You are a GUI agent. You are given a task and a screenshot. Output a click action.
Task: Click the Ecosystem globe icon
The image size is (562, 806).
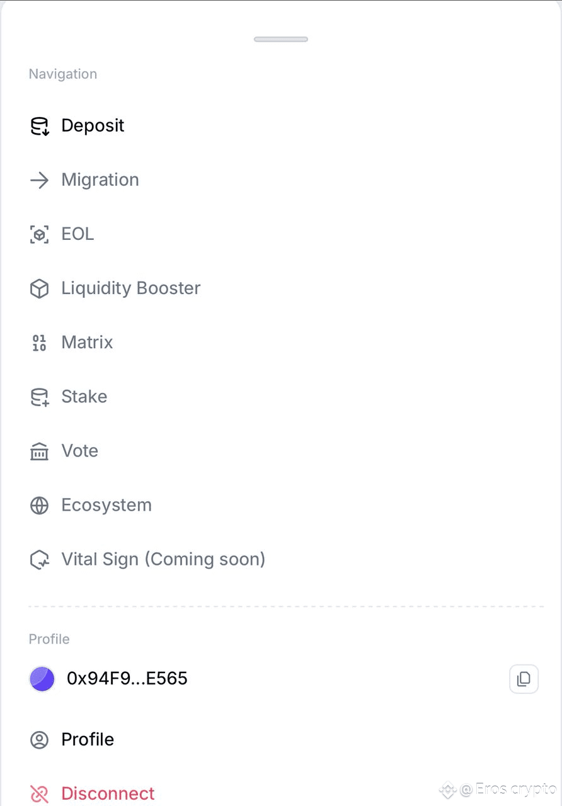(x=40, y=506)
